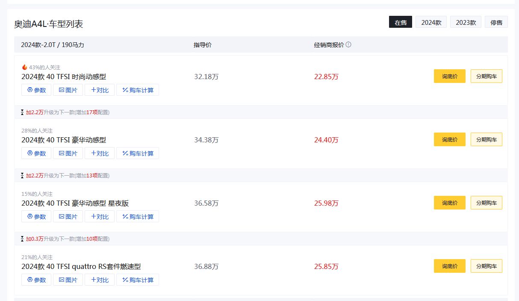Click 分期购车 in the 24.40万 row
519x301 pixels.
[x=487, y=139]
